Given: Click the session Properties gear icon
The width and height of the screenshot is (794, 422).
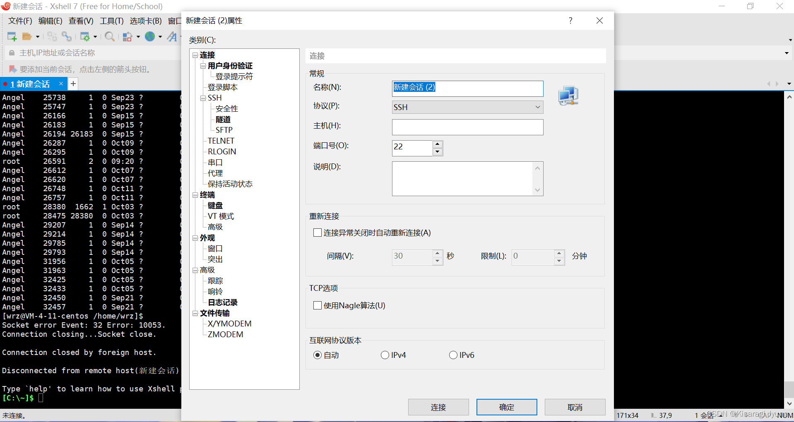Looking at the screenshot, I should click(85, 36).
